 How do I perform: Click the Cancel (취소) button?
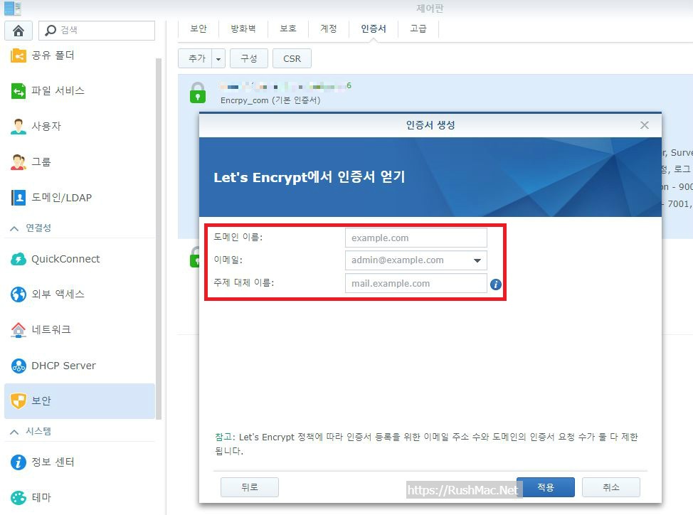[x=610, y=487]
